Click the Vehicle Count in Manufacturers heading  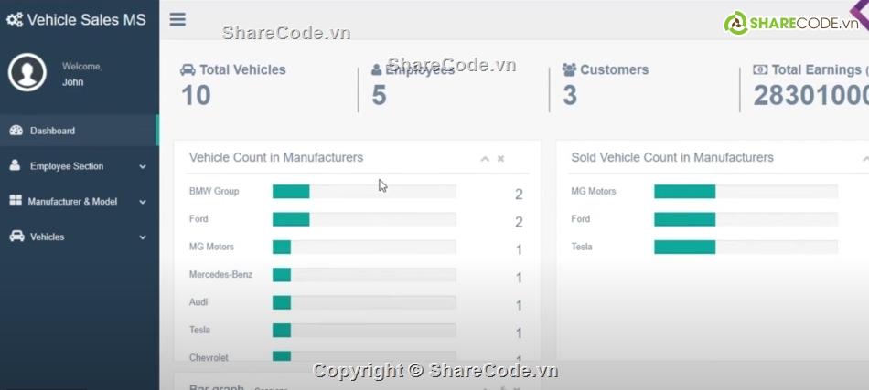(276, 158)
